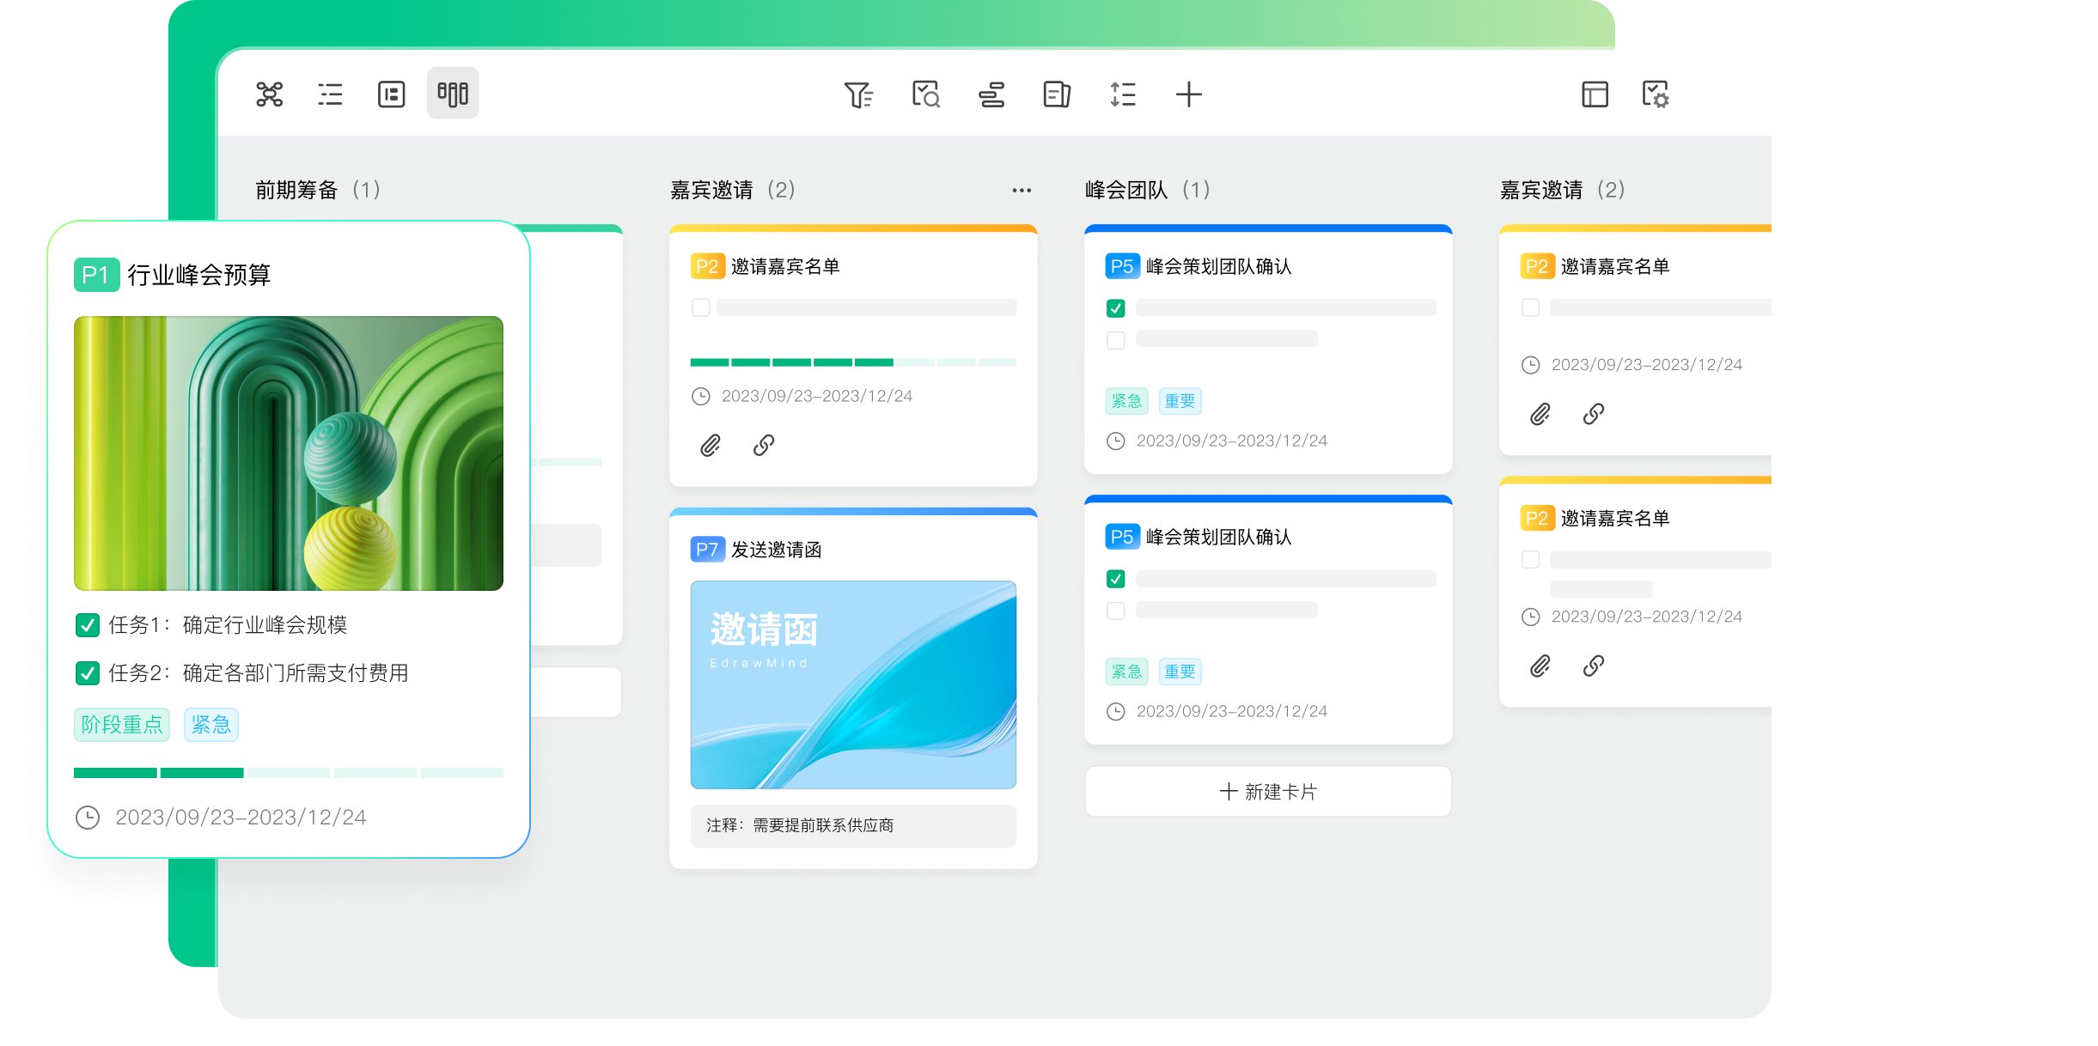Uncheck 任务2 确定各部门所需支付费用 checkbox
Viewport: 2098px width, 1046px height.
(88, 673)
